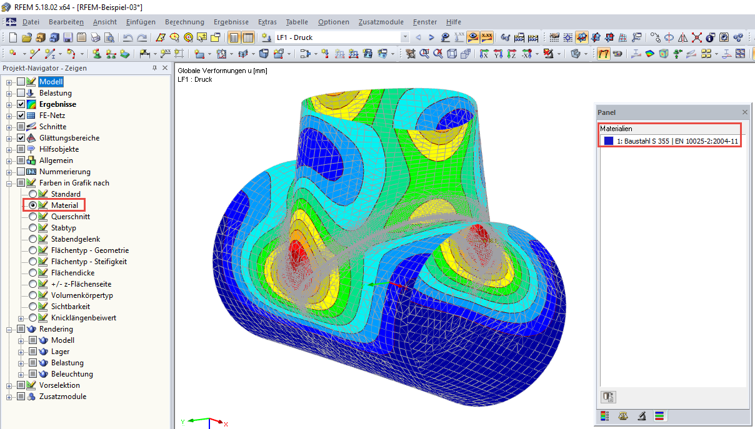Select the Stabtyp radio button
The image size is (755, 429).
[x=33, y=228]
